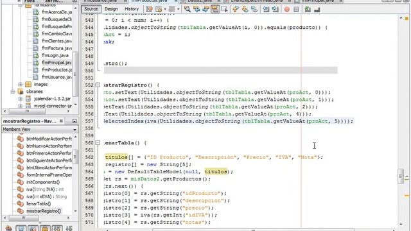Select btnUltimoActionPerformed in Navigator

click(49, 167)
